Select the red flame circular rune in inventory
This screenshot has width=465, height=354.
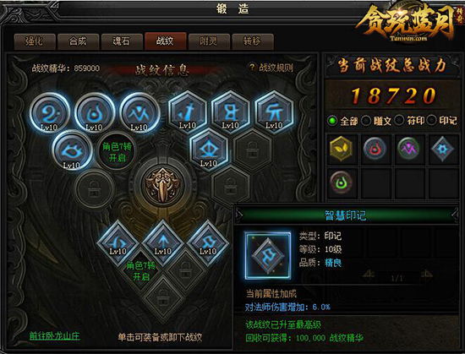point(375,149)
